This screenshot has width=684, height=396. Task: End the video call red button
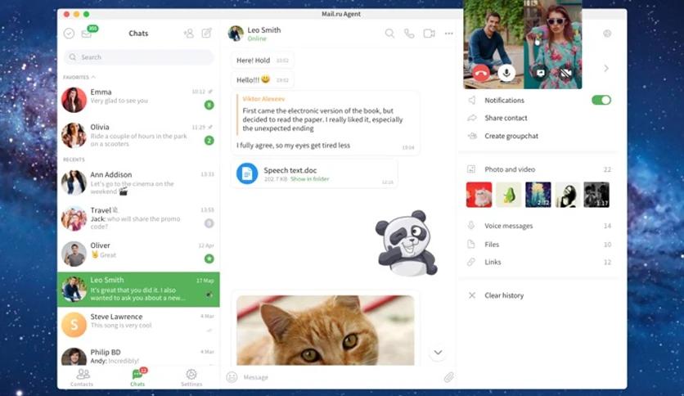[x=481, y=72]
